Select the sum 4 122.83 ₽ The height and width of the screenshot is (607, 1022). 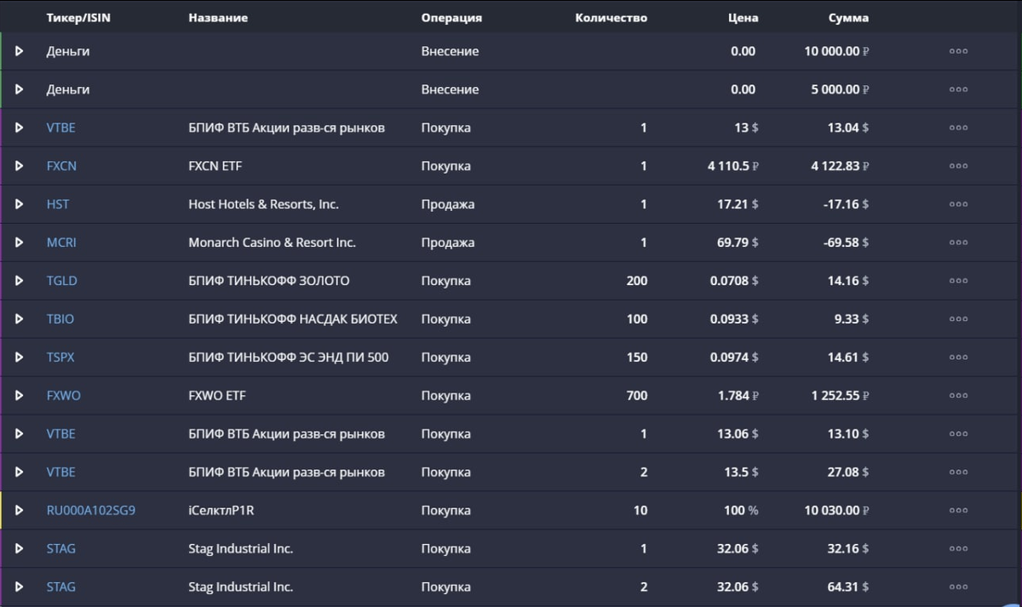pyautogui.click(x=840, y=166)
